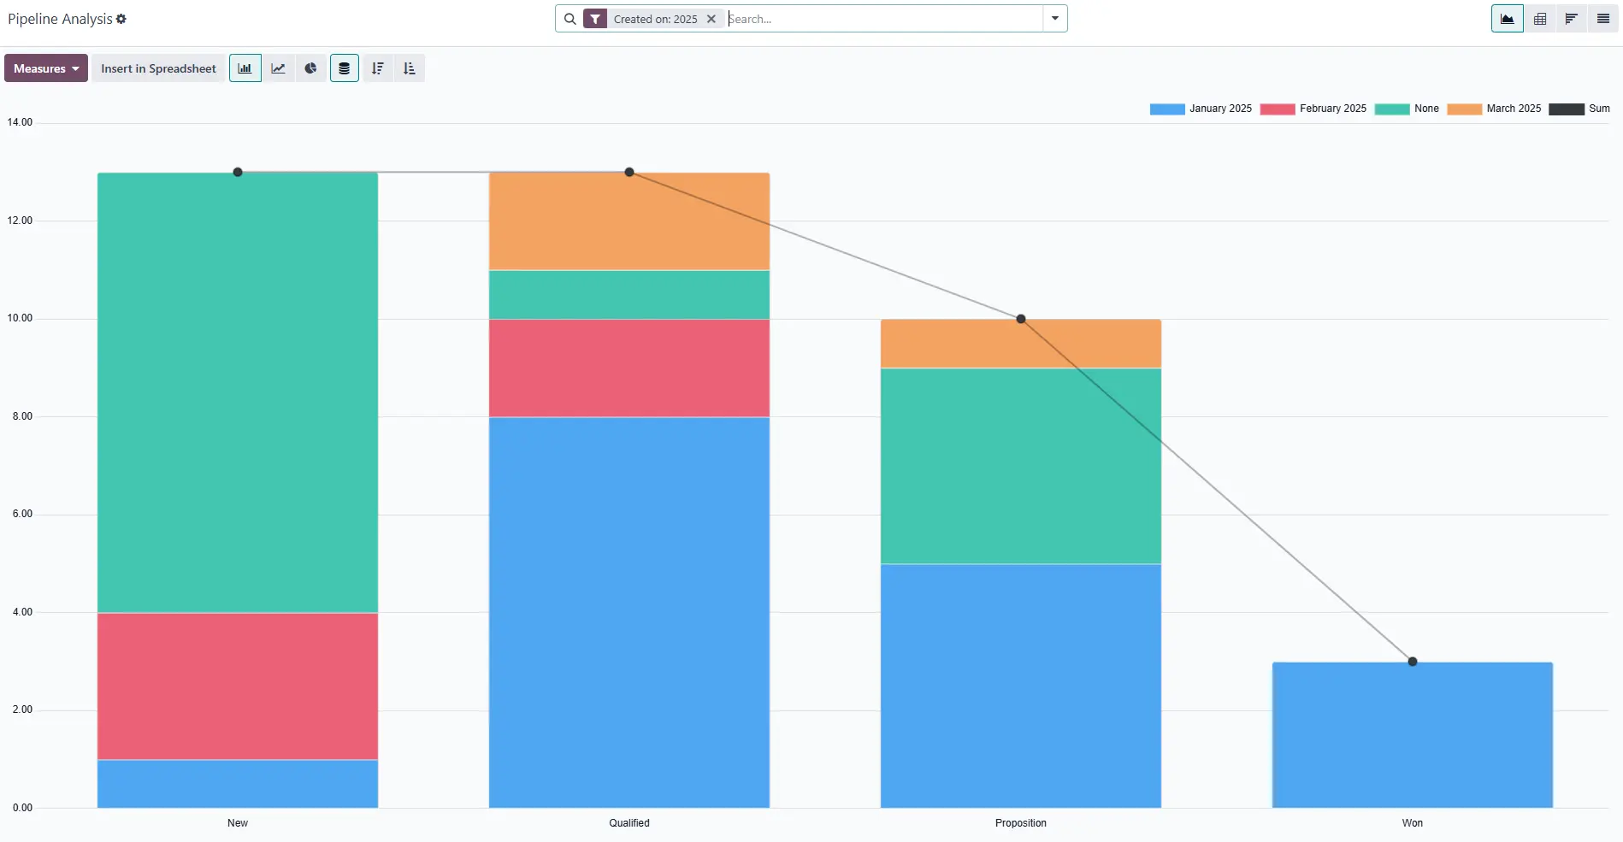Sort bars in ascending order
This screenshot has width=1623, height=842.
coord(410,68)
